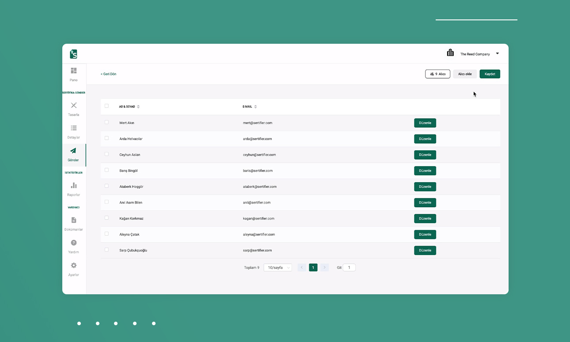This screenshot has height=342, width=570.
Task: Click the Git page number field
Action: coord(349,267)
